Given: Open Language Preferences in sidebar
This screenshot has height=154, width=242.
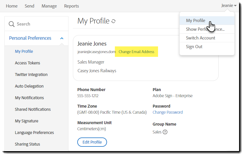Looking at the screenshot, I should (x=34, y=133).
